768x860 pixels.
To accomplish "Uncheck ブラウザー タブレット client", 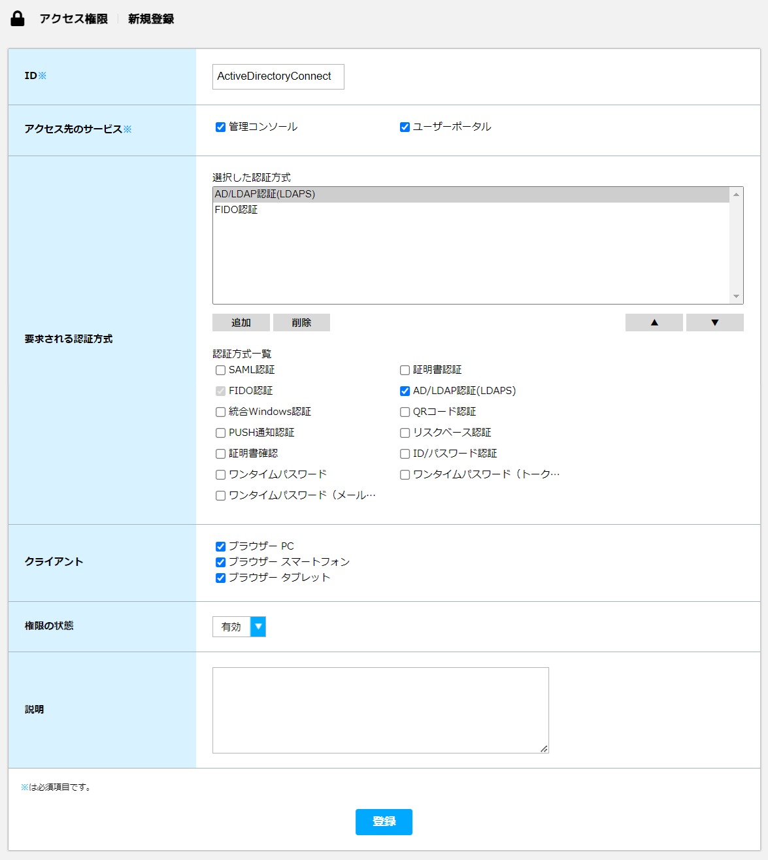I will pos(221,578).
